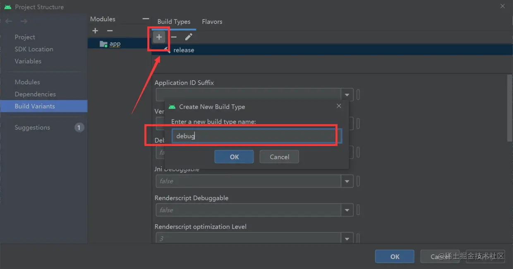
Task: Click the build type name input field
Action: click(256, 136)
